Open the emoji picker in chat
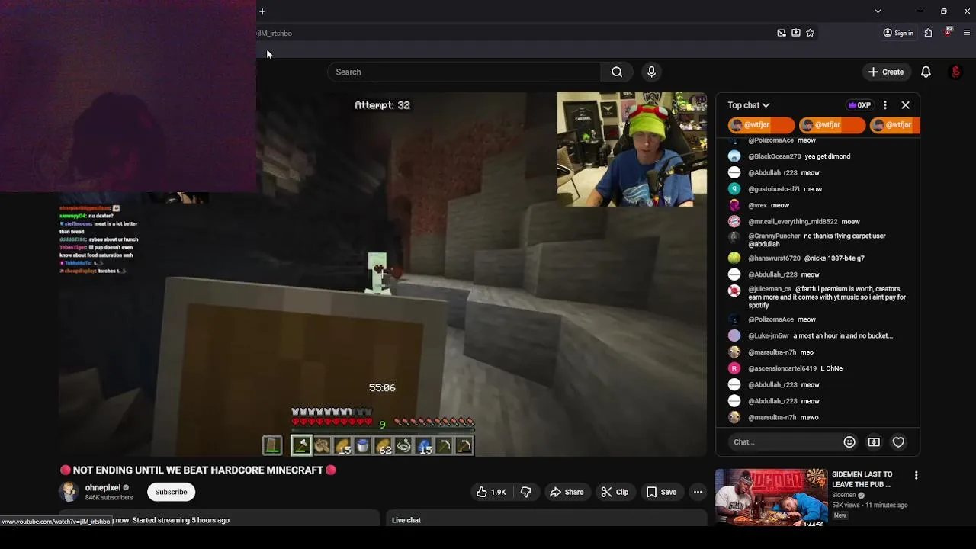This screenshot has width=976, height=549. click(x=849, y=442)
